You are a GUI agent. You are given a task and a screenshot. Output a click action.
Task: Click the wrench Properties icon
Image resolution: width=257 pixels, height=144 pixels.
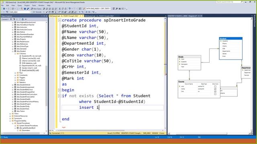[x=117, y=9]
